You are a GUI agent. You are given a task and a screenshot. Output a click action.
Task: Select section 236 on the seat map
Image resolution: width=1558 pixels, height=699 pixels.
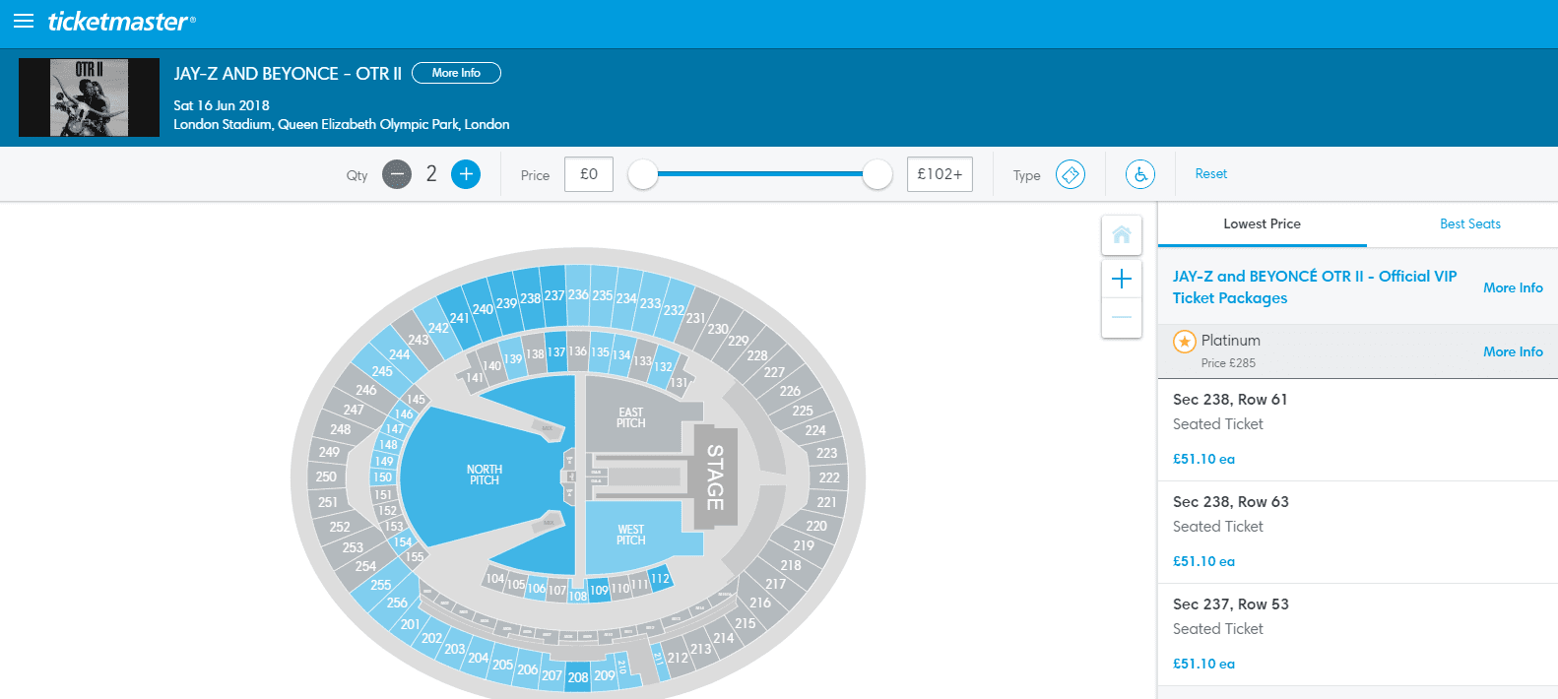click(x=578, y=294)
